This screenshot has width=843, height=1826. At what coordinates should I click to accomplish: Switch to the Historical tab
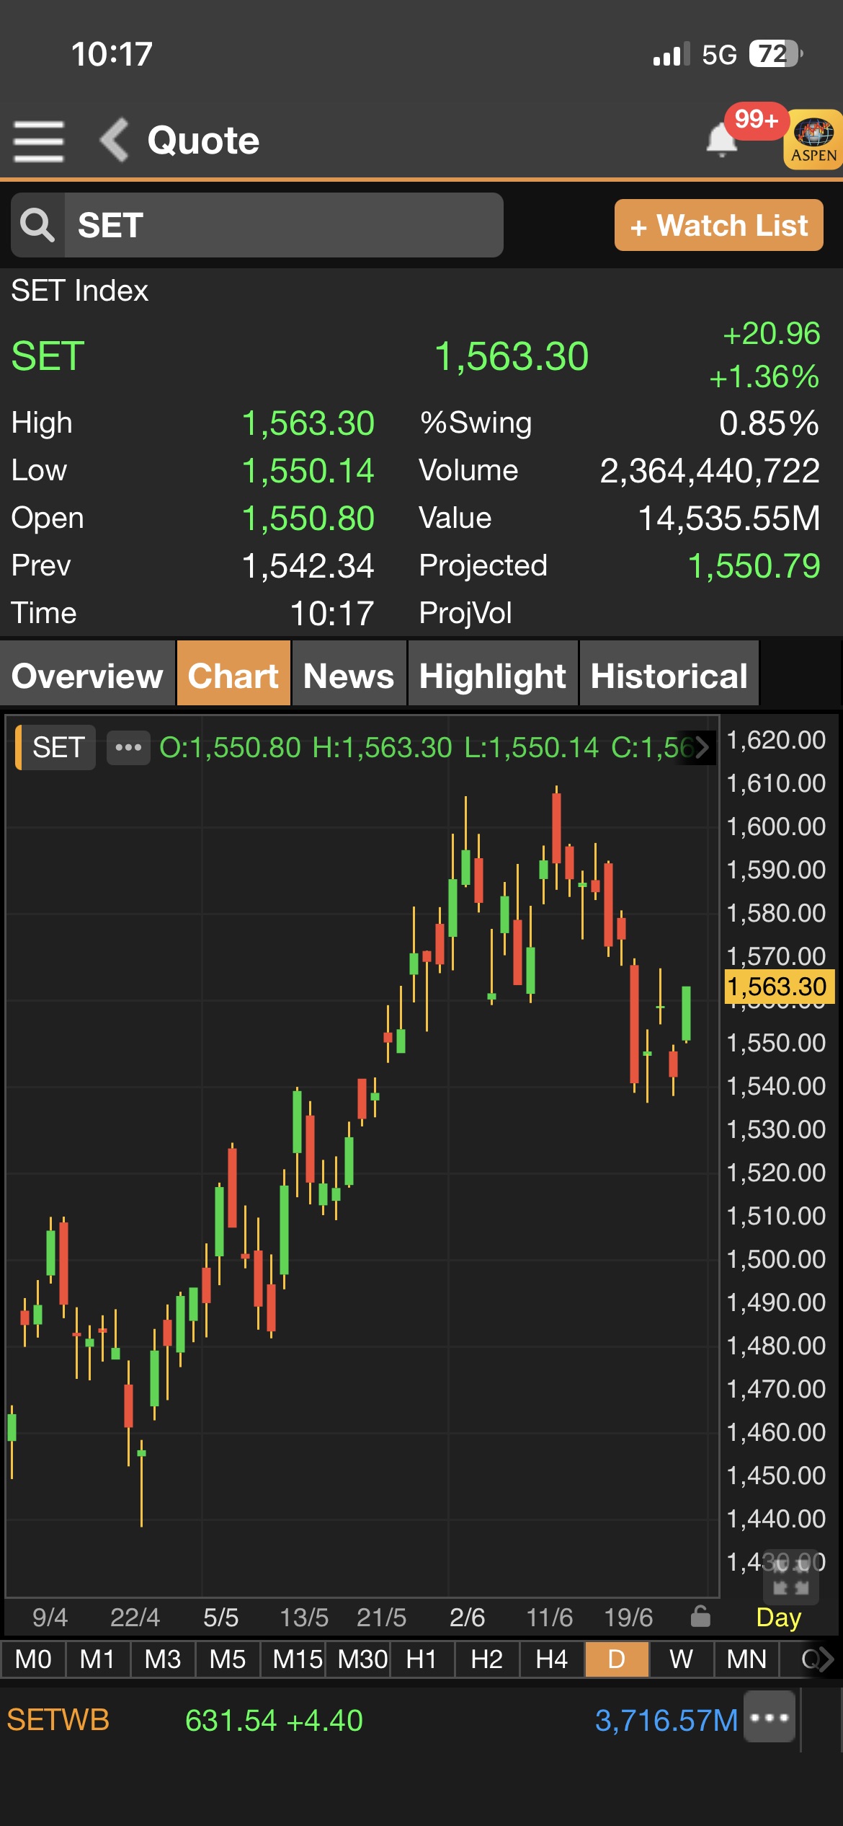[669, 676]
